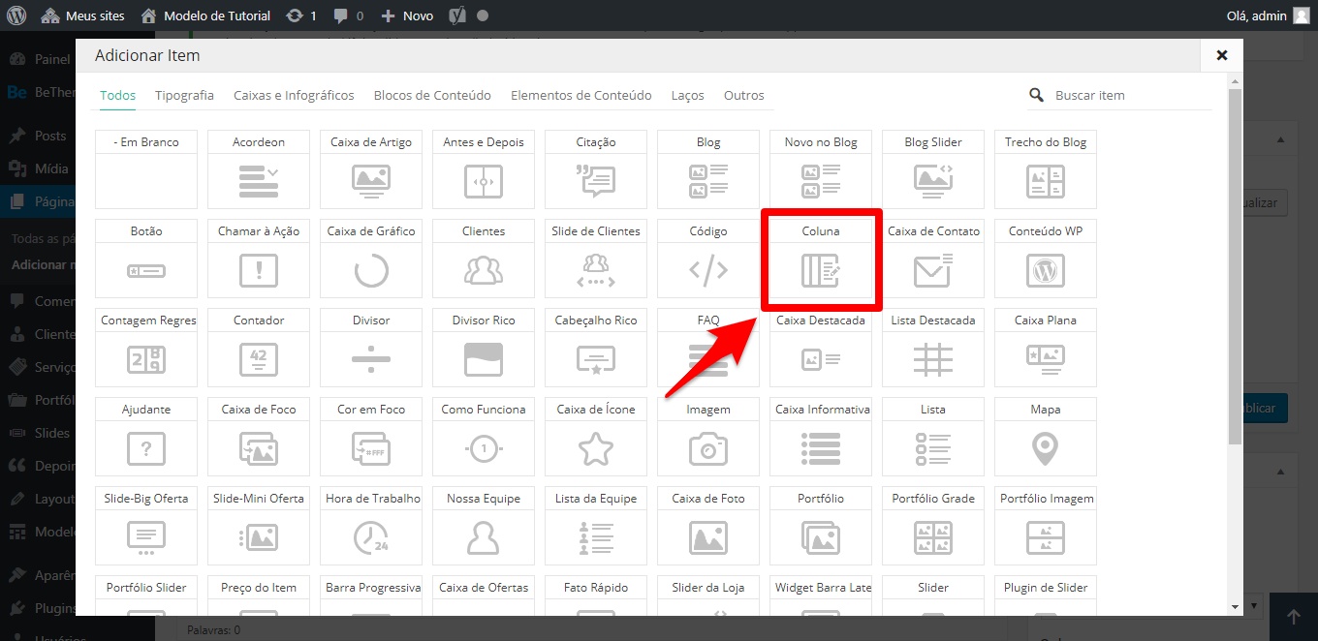1318x641 pixels.
Task: Open the Caixas e Infográficos tab
Action: [294, 96]
